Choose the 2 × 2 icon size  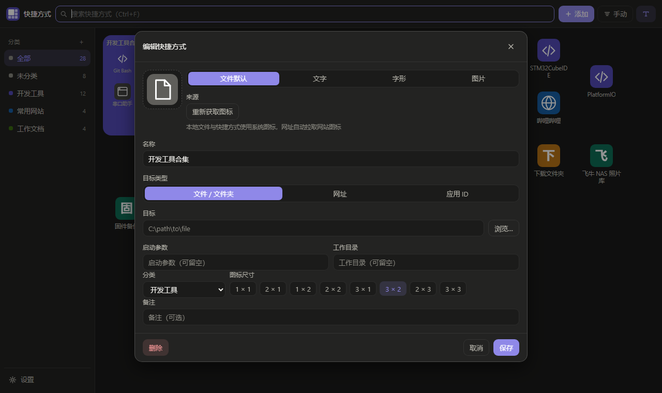click(x=333, y=289)
